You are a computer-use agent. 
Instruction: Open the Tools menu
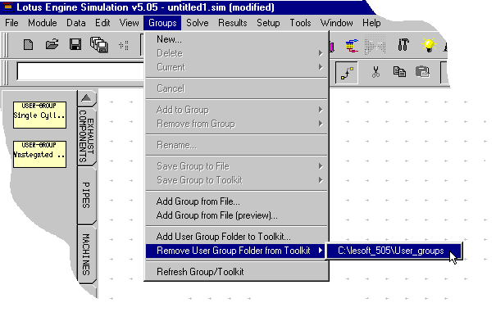point(300,23)
